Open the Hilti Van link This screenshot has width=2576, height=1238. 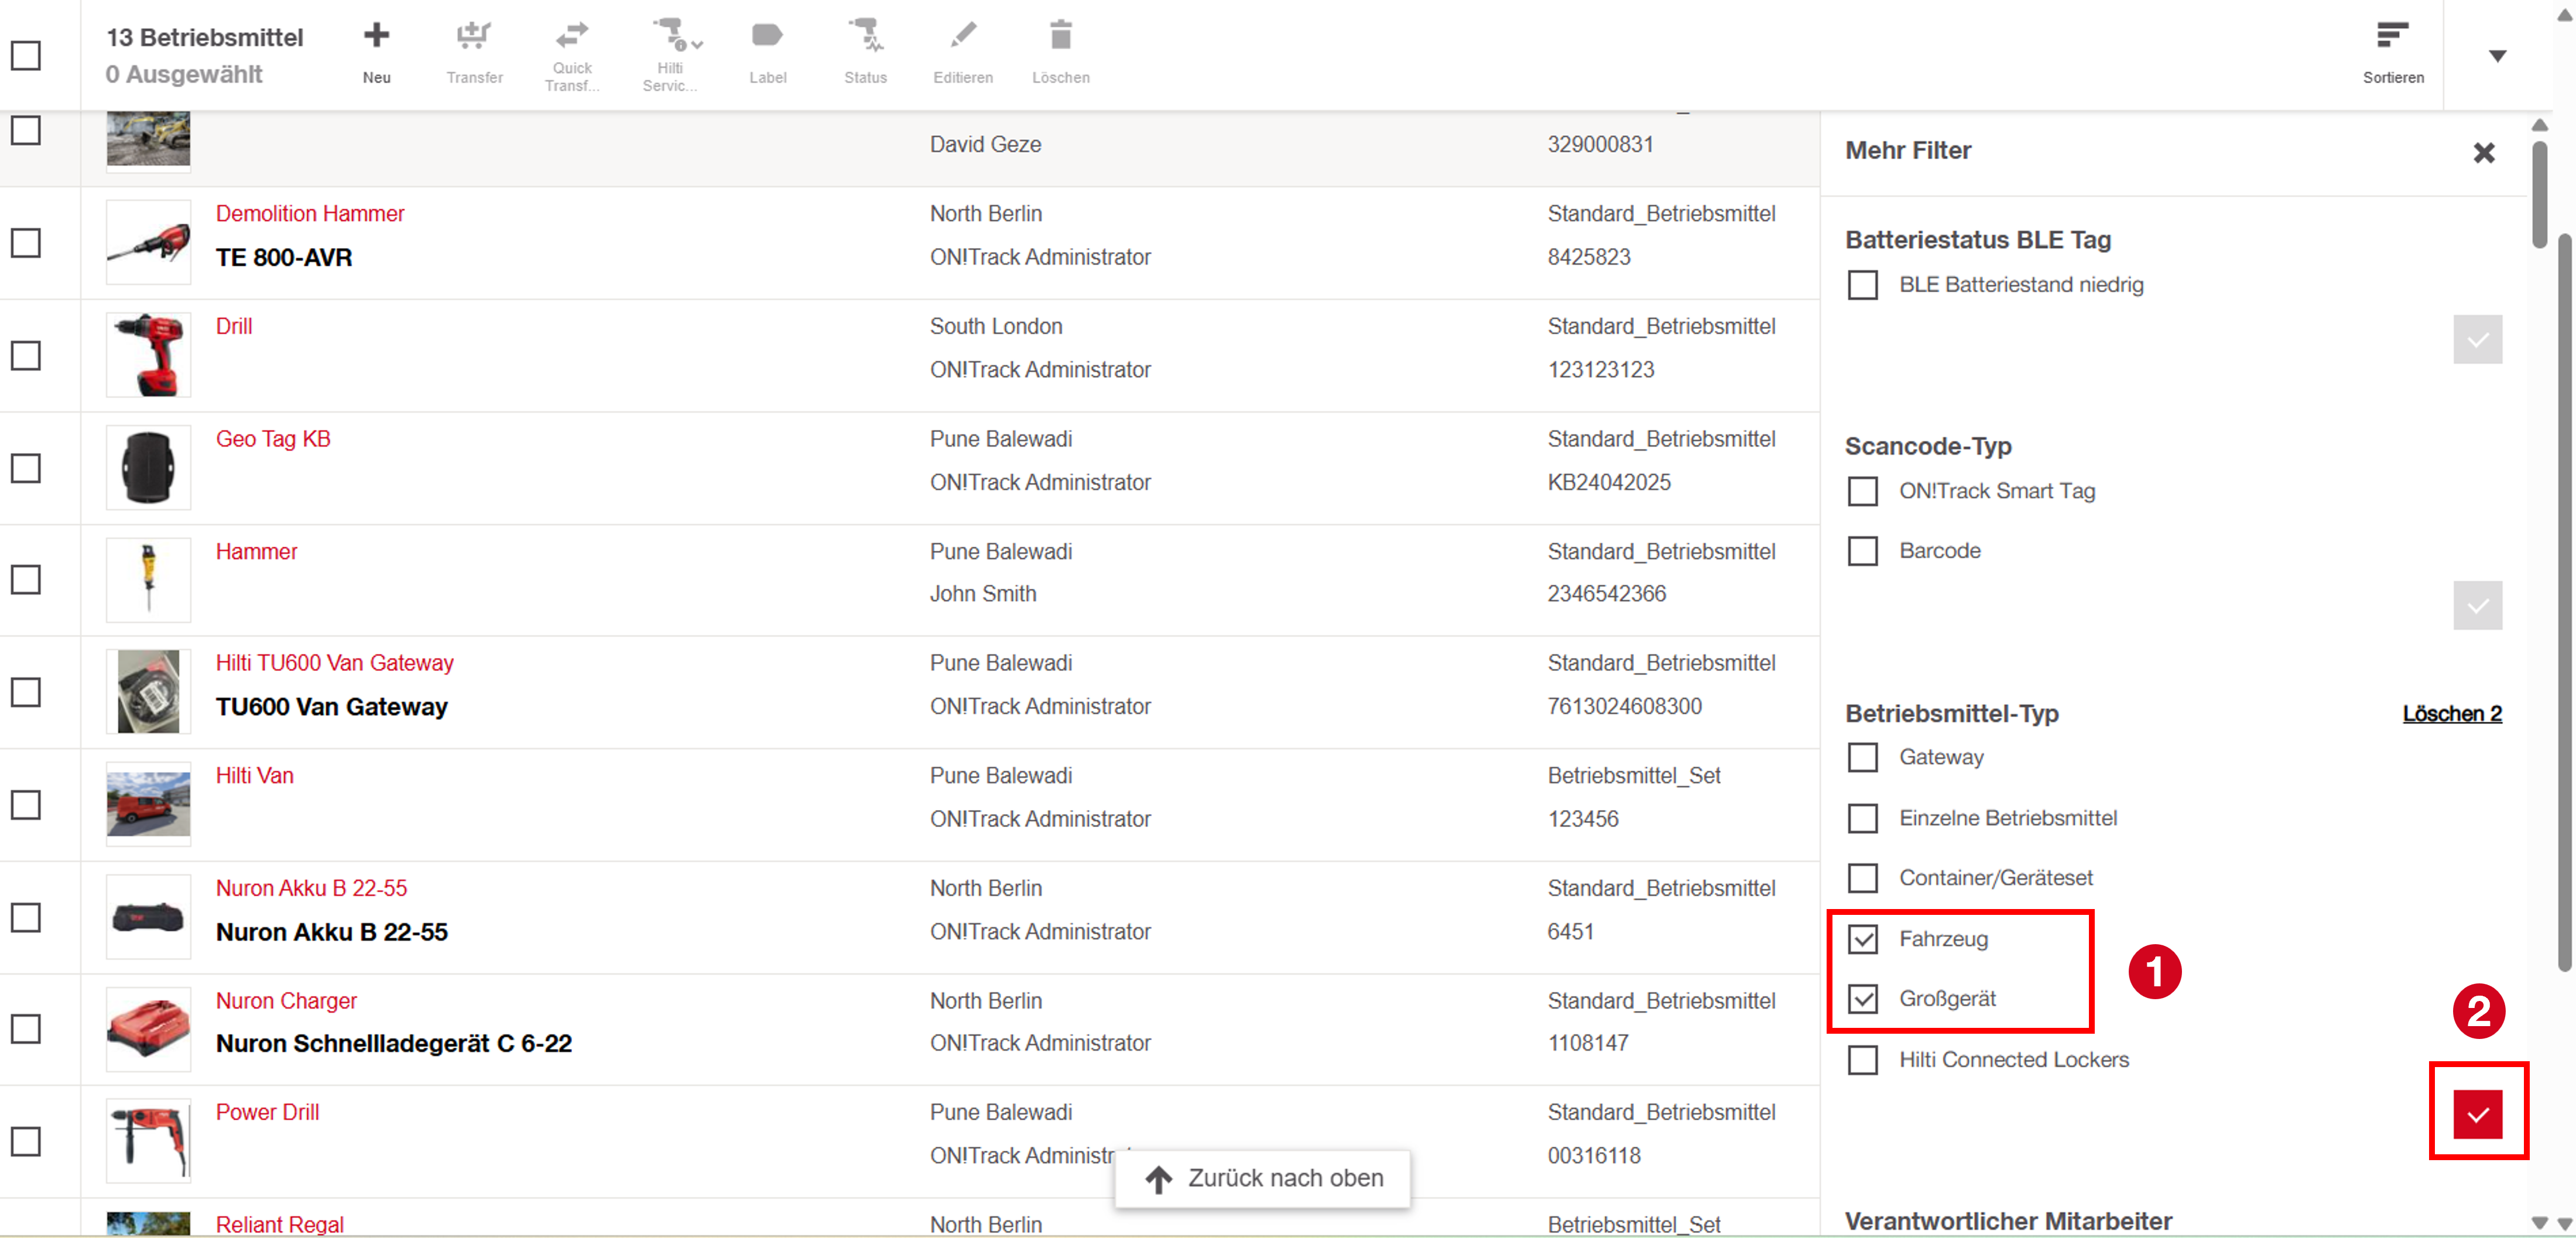coord(255,776)
